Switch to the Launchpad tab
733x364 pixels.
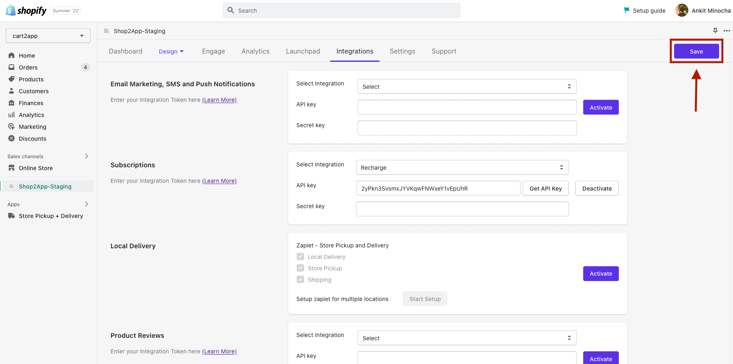tap(303, 51)
